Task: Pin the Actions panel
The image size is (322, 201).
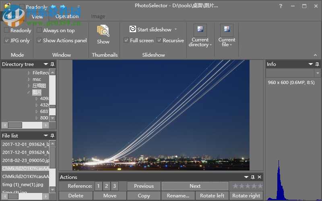Action: point(253,177)
